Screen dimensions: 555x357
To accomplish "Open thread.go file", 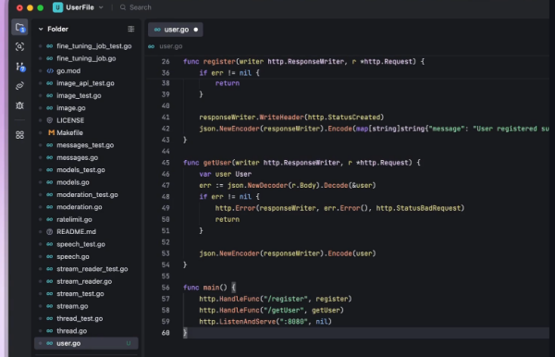I will (x=71, y=331).
